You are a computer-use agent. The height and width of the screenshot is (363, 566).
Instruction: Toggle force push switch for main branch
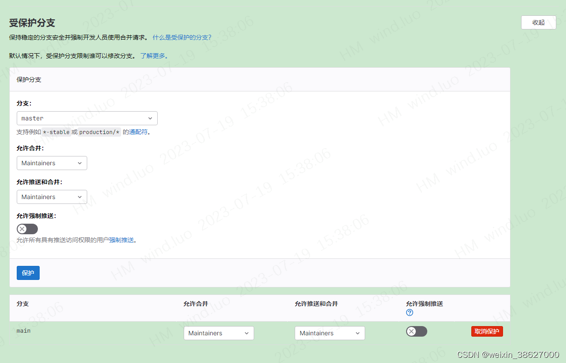[x=417, y=331]
